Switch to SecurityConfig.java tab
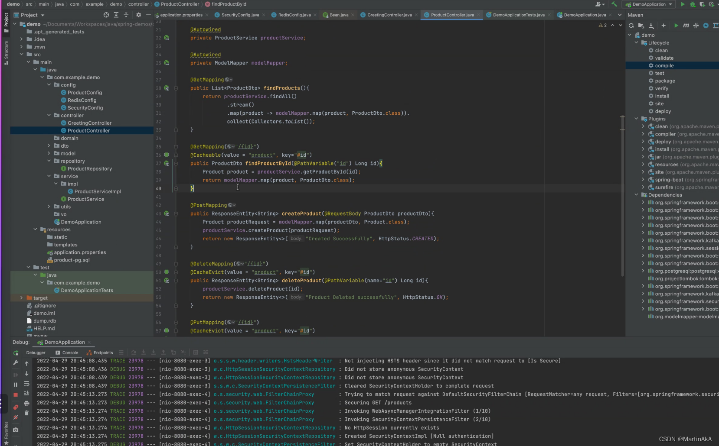Viewport: 719px width, 446px height. pos(240,15)
